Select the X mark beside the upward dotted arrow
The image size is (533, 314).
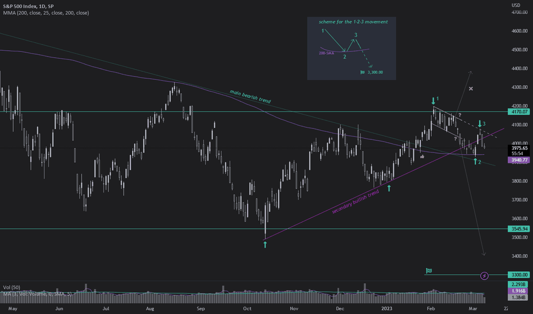point(471,88)
